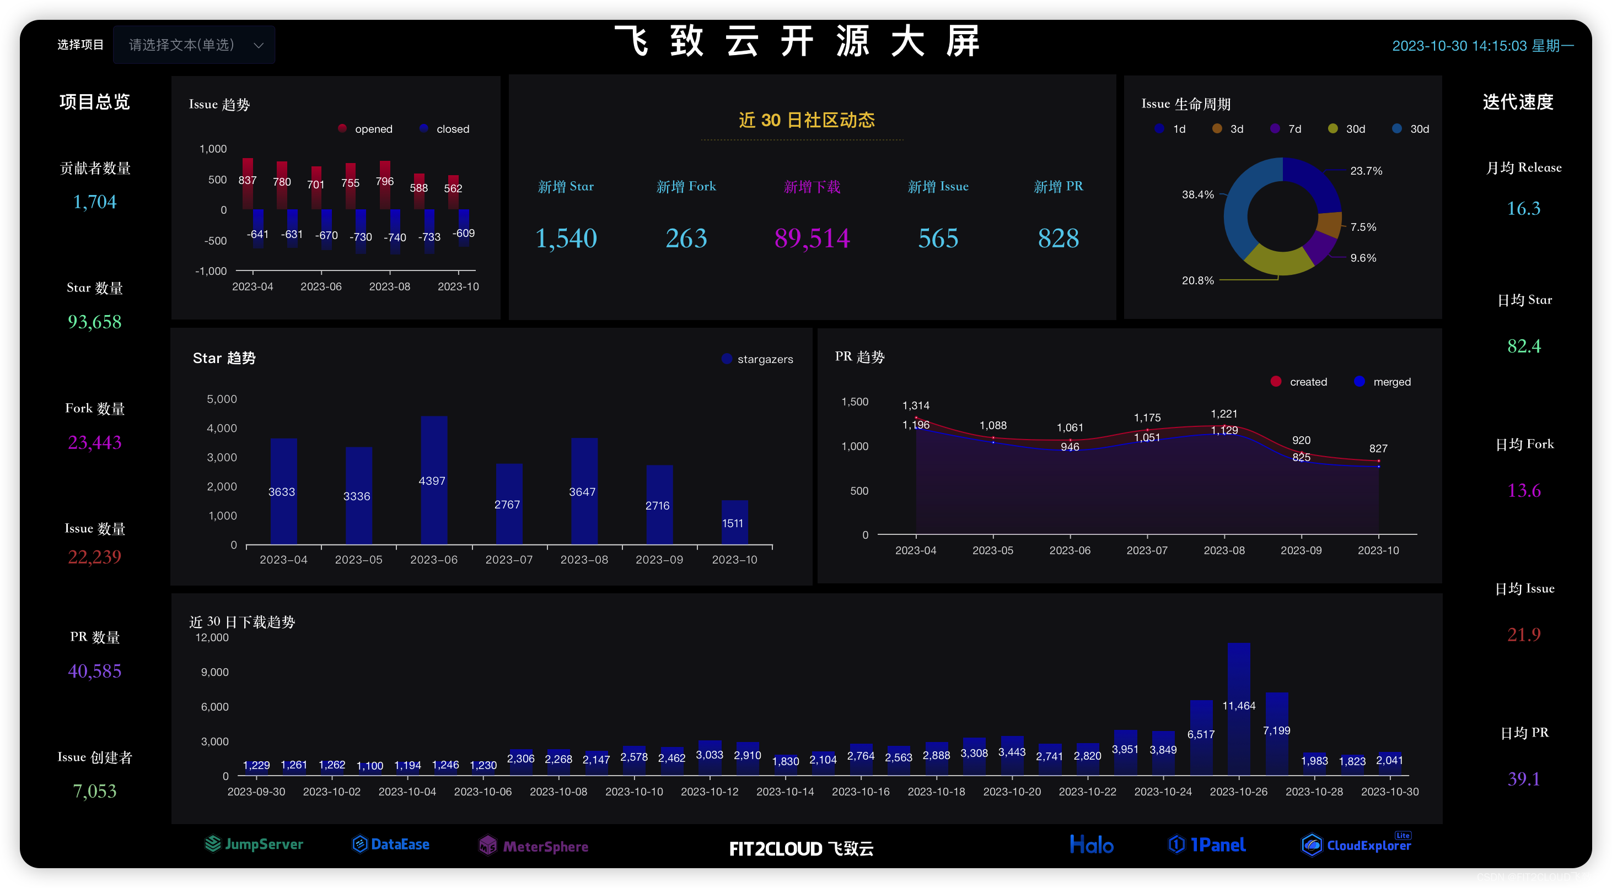Toggle the closed series in Issue 趋势 legend
The height and width of the screenshot is (888, 1612).
point(445,129)
